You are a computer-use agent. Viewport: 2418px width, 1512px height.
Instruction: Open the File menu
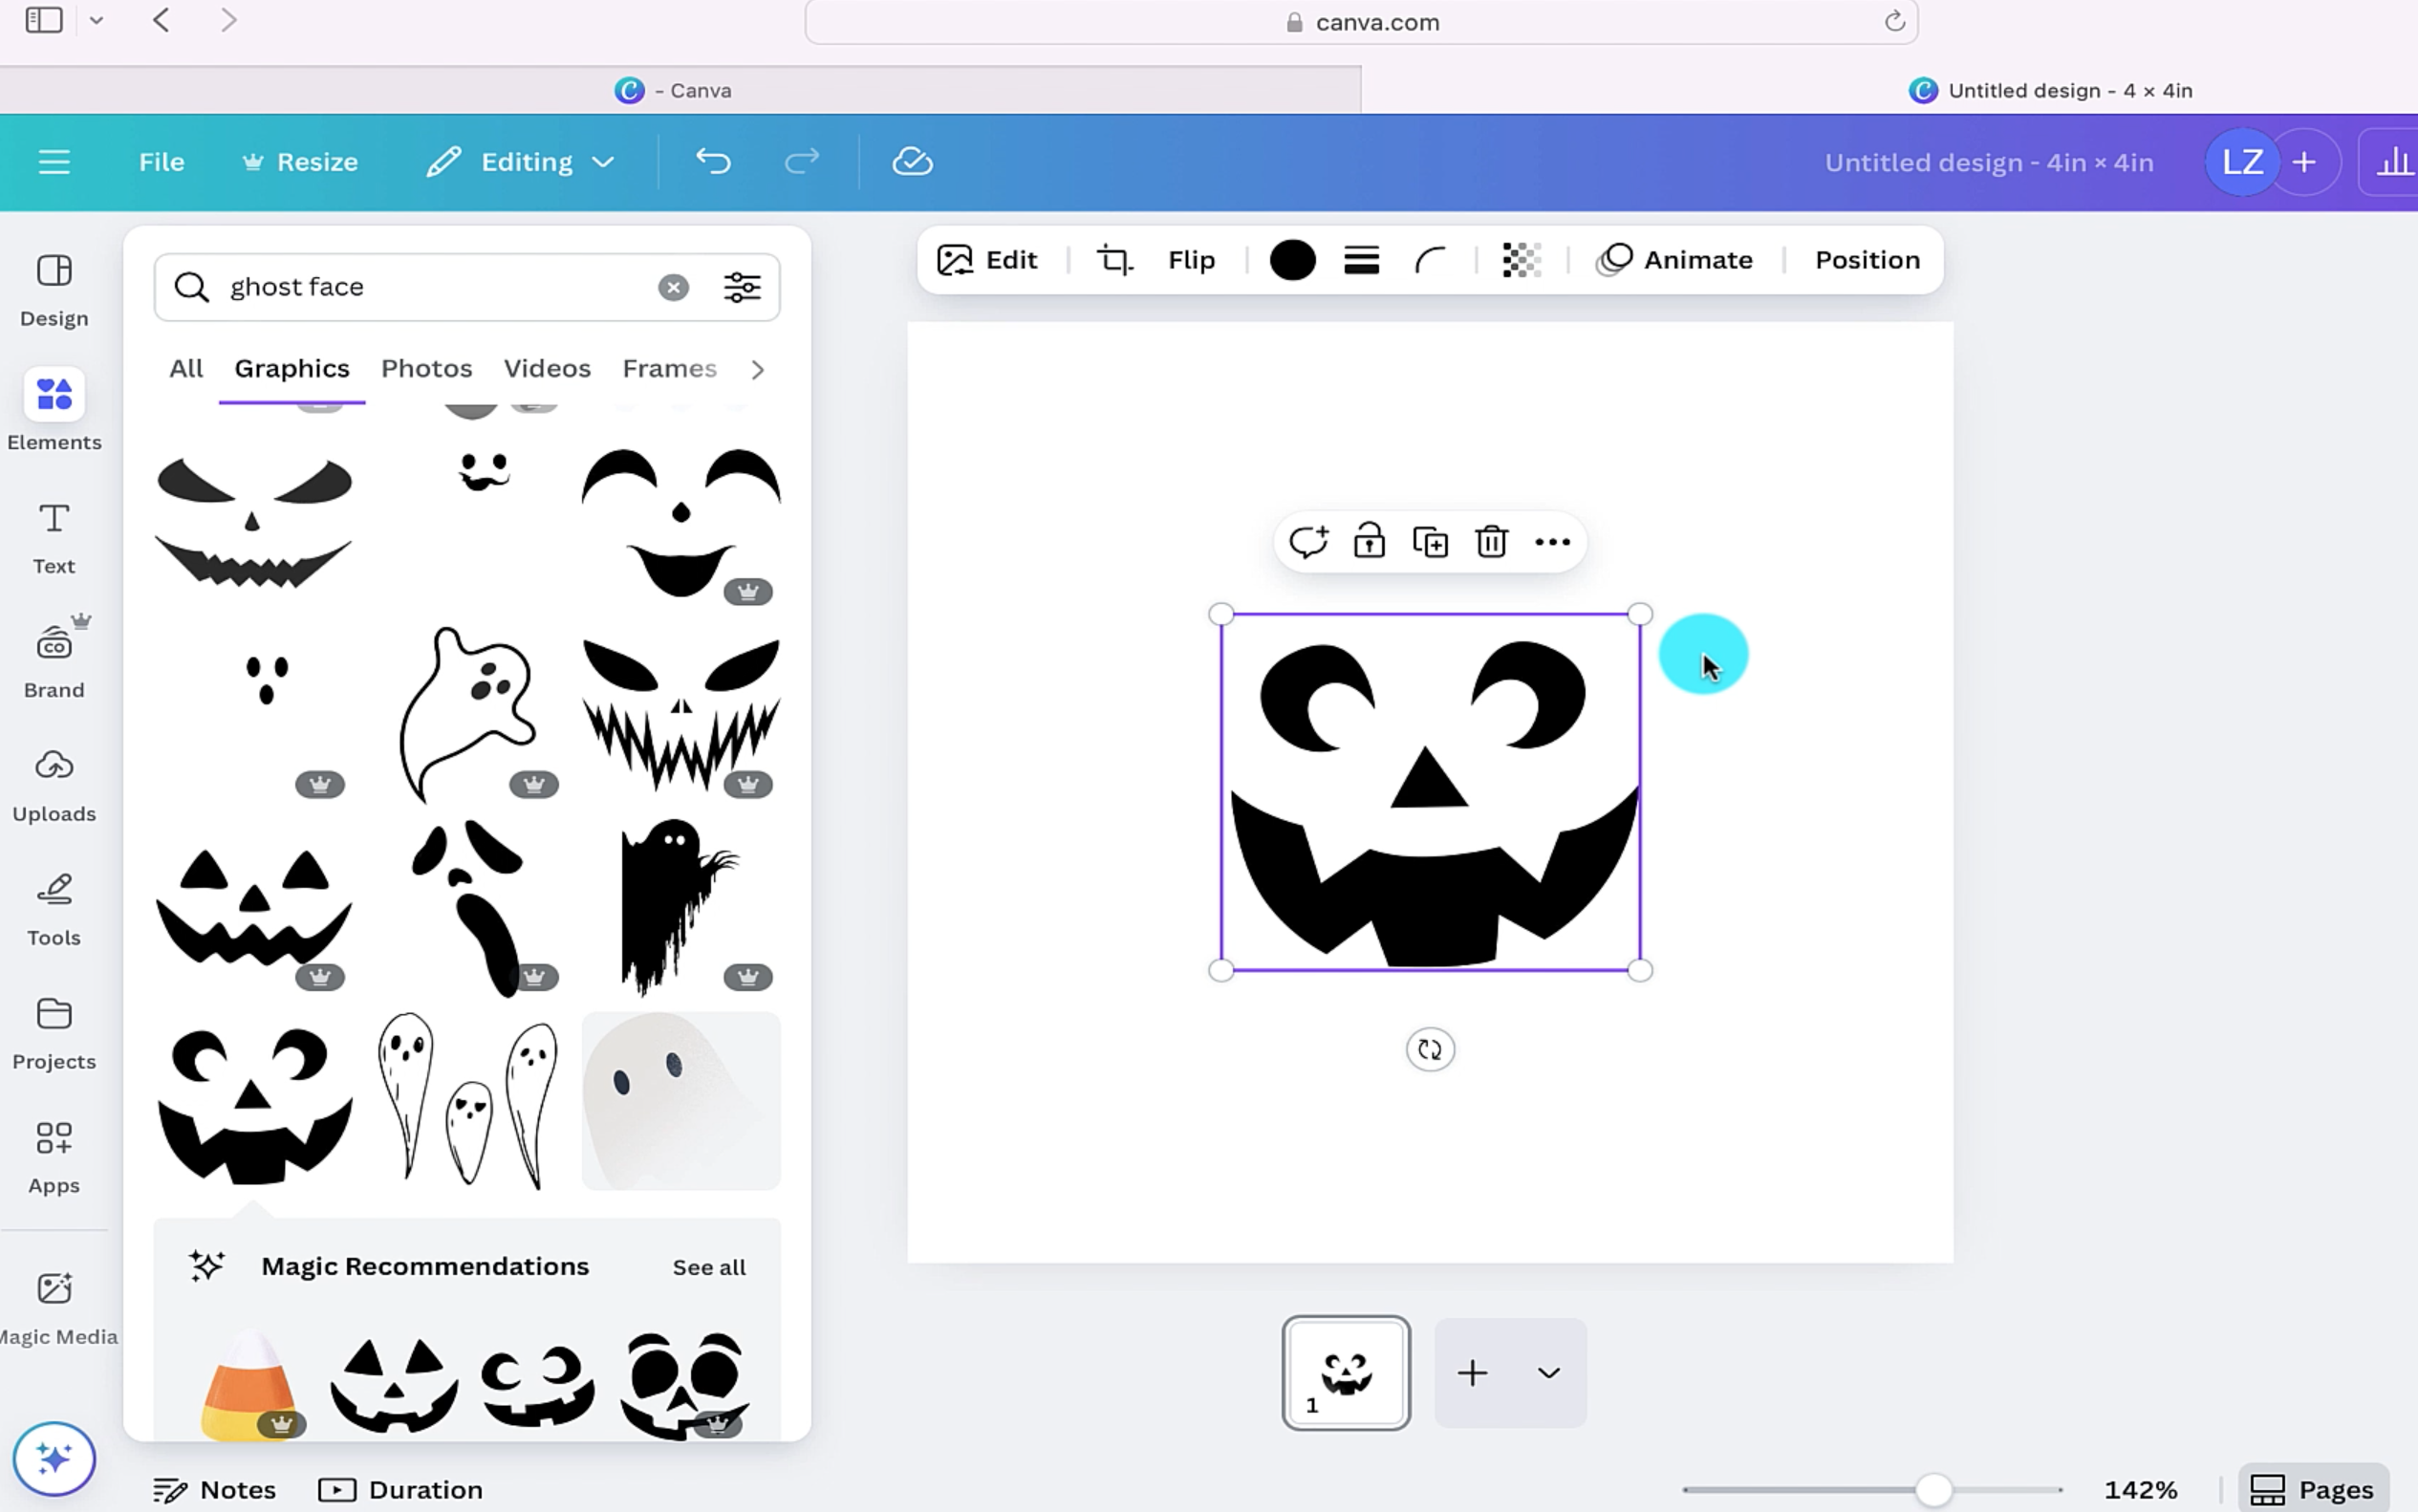pyautogui.click(x=161, y=161)
